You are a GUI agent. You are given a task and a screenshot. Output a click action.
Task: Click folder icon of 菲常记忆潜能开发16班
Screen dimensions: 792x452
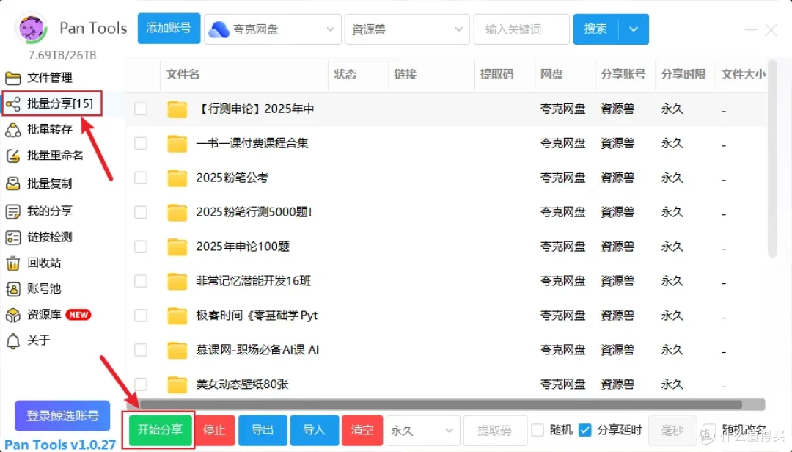tap(177, 281)
